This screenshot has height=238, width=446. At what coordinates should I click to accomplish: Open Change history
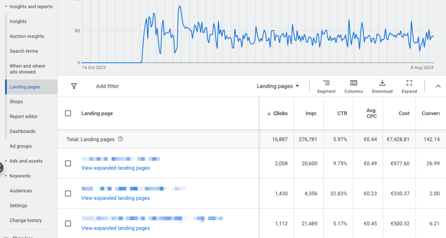coord(26,220)
